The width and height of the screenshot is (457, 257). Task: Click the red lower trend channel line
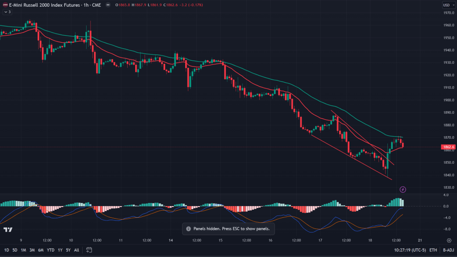[353, 158]
